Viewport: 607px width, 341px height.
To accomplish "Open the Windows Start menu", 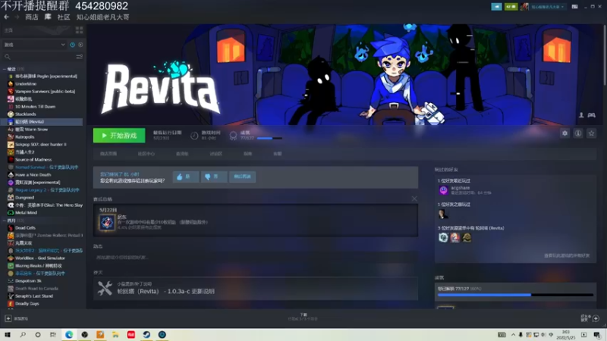I will tap(7, 335).
